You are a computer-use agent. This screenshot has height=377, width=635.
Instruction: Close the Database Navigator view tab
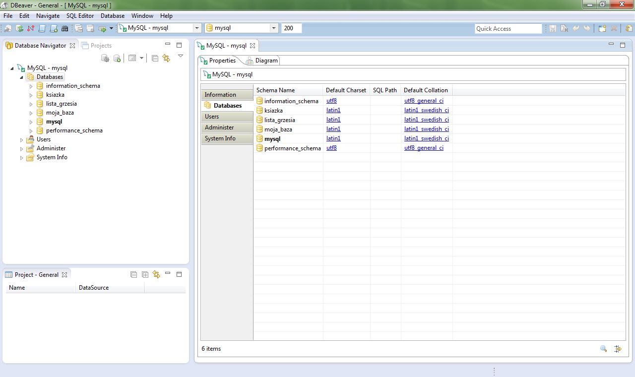click(x=72, y=46)
